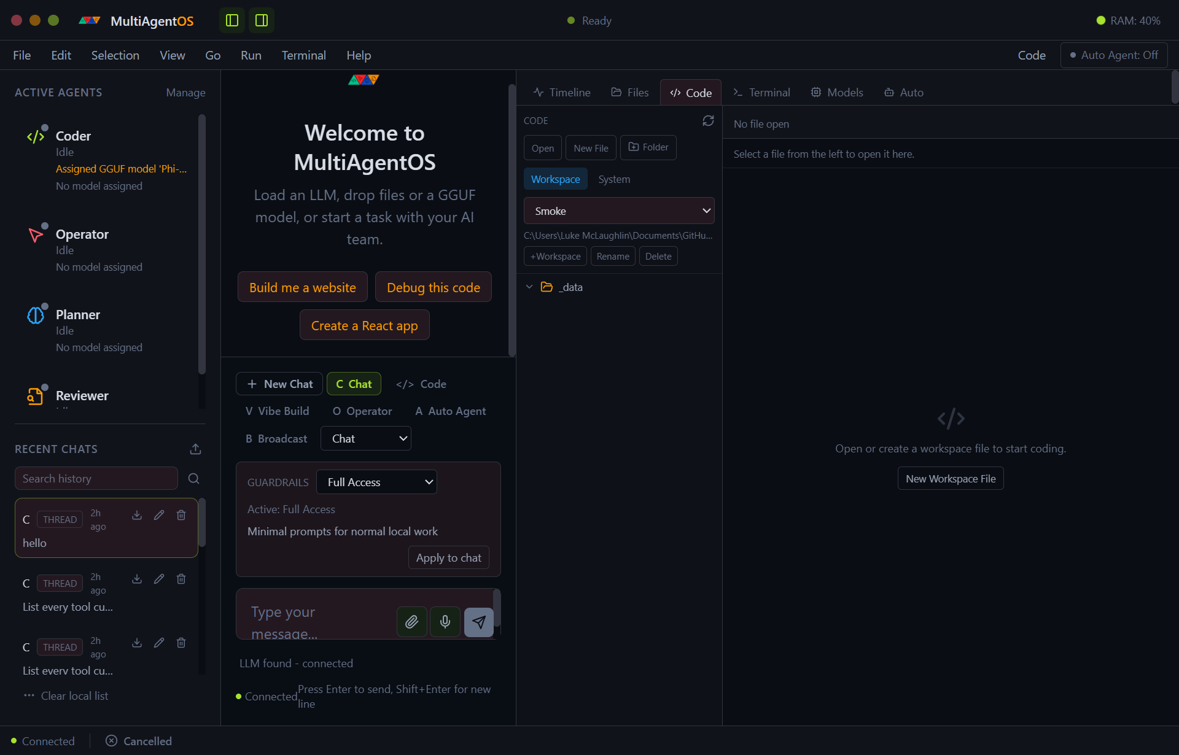1179x755 pixels.
Task: Click New Workspace File button
Action: (951, 478)
